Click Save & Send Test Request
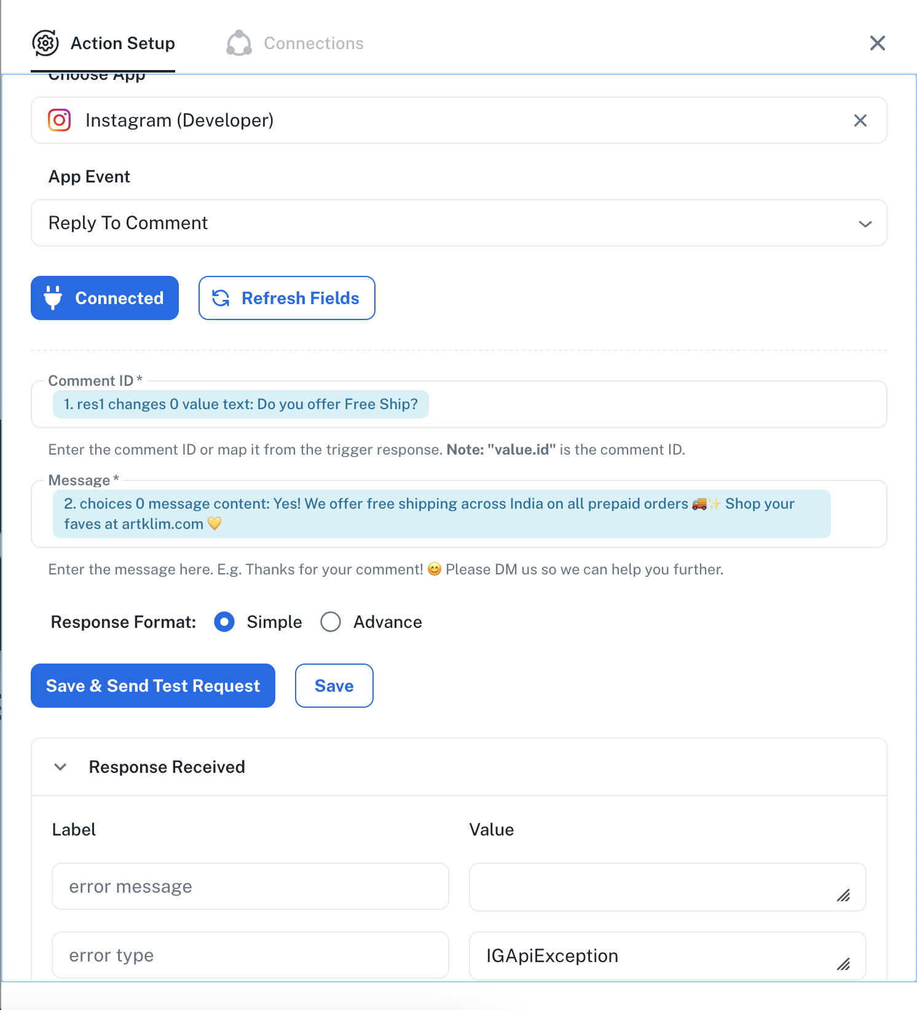This screenshot has height=1010, width=917. click(153, 686)
